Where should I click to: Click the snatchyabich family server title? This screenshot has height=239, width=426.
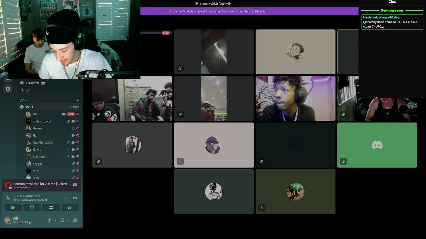click(x=215, y=4)
